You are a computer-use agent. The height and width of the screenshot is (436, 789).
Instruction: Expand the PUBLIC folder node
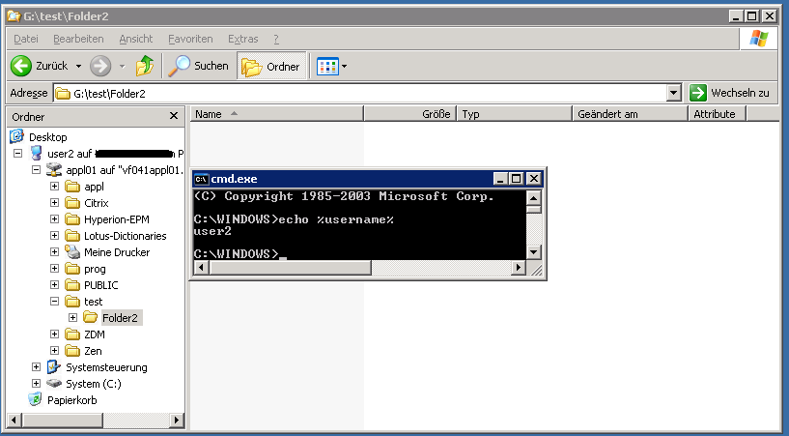tap(54, 285)
